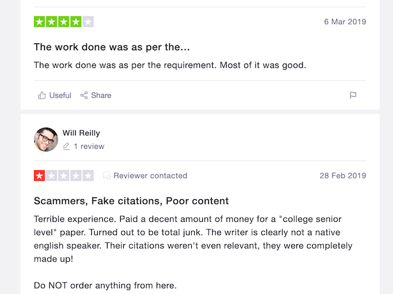Image resolution: width=393 pixels, height=294 pixels.
Task: Click the '1 review' link
Action: tap(89, 147)
